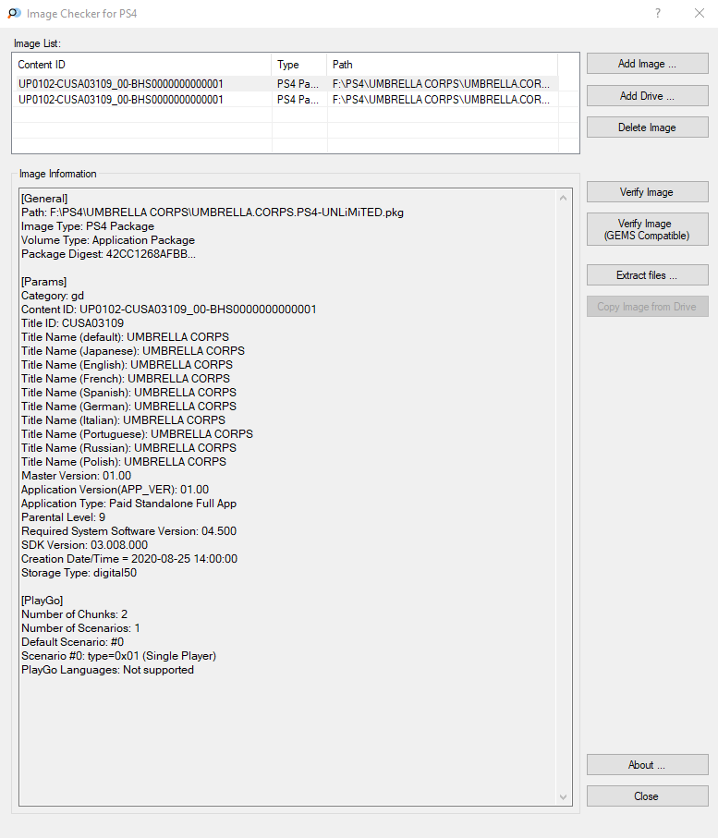Click the Storage Type: digital50 line

tap(79, 574)
